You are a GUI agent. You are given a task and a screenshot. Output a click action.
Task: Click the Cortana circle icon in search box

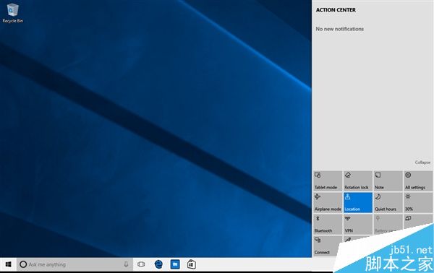(x=23, y=264)
